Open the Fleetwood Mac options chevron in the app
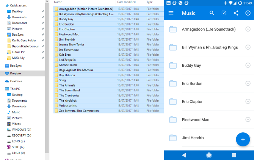The image size is (254, 160). pos(248,120)
